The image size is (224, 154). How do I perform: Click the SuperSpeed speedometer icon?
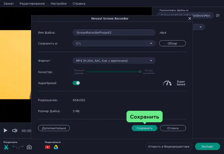coord(167,83)
